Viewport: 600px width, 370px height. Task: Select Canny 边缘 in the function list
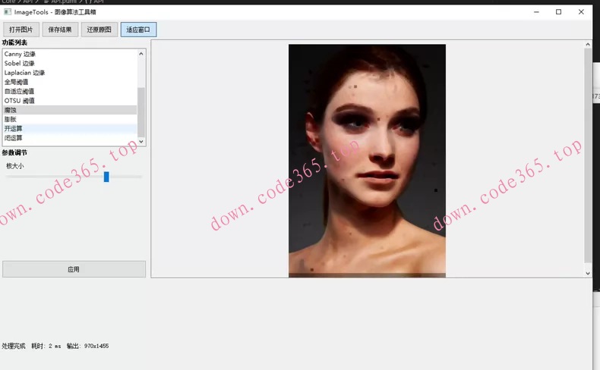click(x=20, y=55)
